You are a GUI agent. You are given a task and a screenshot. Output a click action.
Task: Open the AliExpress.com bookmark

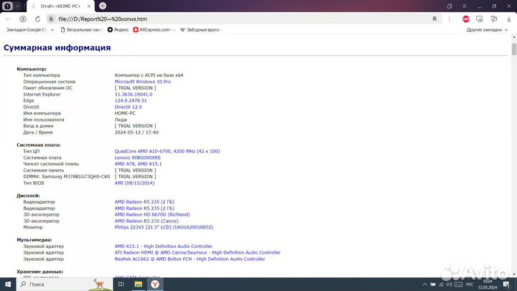coord(154,29)
